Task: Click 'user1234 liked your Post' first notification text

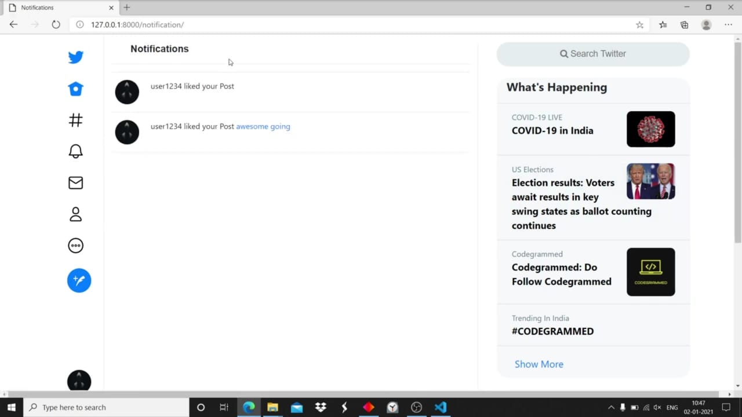Action: (192, 86)
